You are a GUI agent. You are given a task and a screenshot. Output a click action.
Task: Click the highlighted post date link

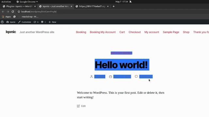pyautogui.click(x=122, y=77)
